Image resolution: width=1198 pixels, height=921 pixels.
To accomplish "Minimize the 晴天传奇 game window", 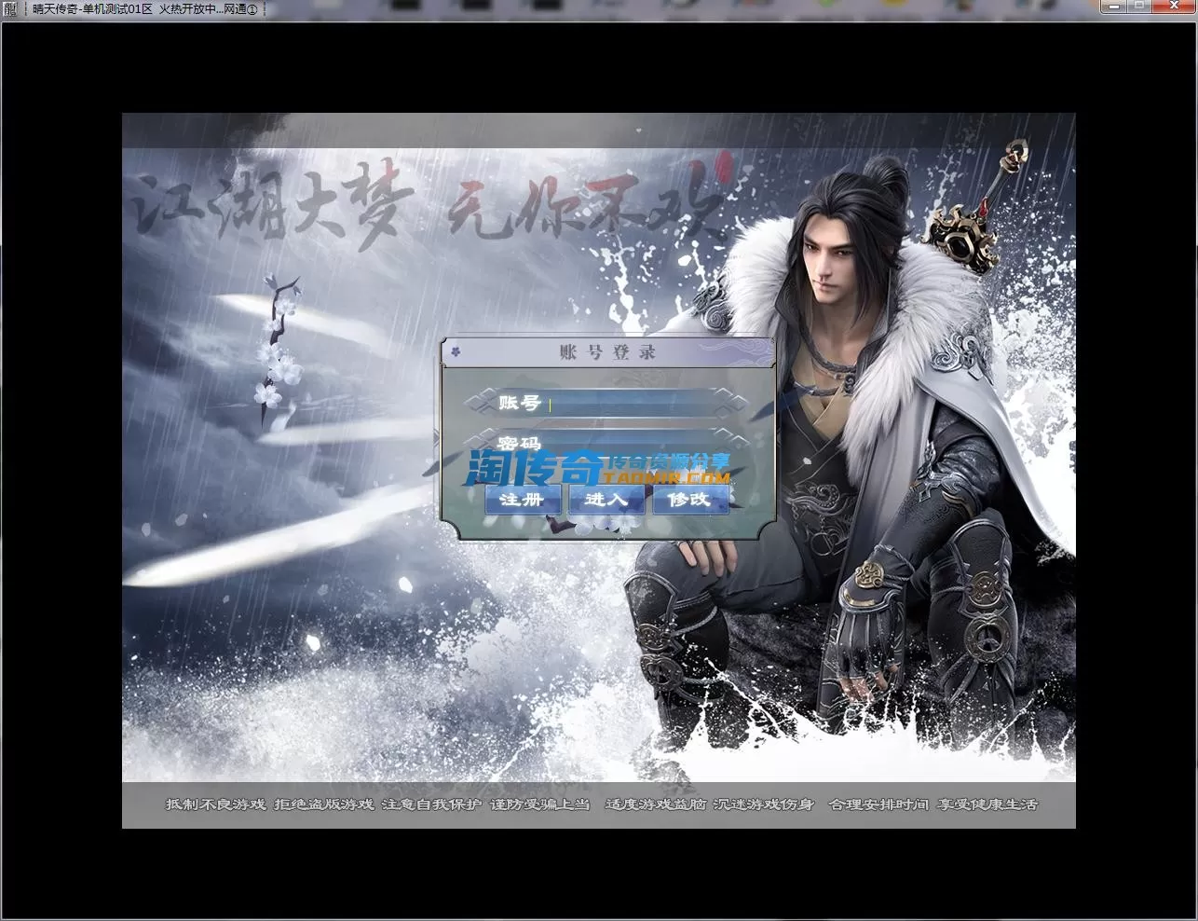I will 1115,6.
